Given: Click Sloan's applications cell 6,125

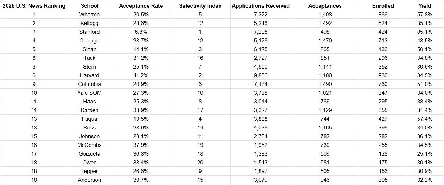Looking at the screenshot, I should 261,49.
